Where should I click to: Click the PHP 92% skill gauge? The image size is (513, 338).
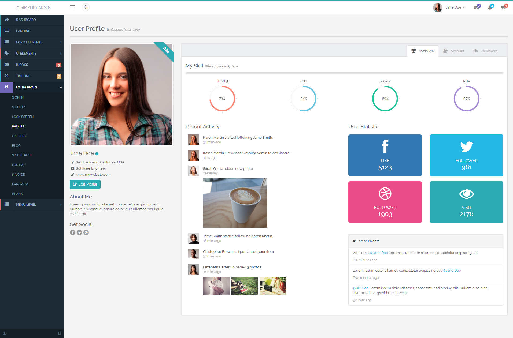(x=466, y=98)
